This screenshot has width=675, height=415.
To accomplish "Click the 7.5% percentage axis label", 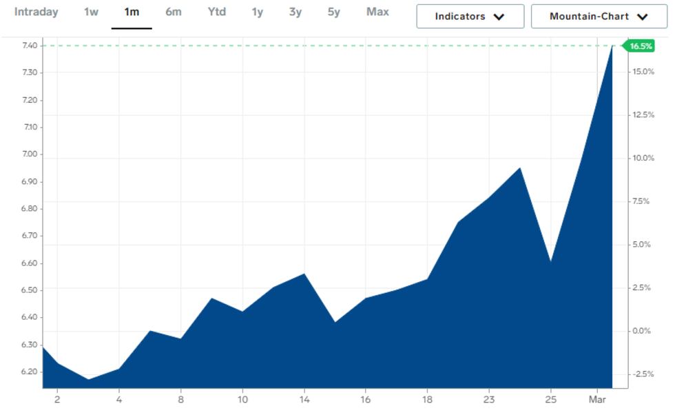I will [641, 201].
